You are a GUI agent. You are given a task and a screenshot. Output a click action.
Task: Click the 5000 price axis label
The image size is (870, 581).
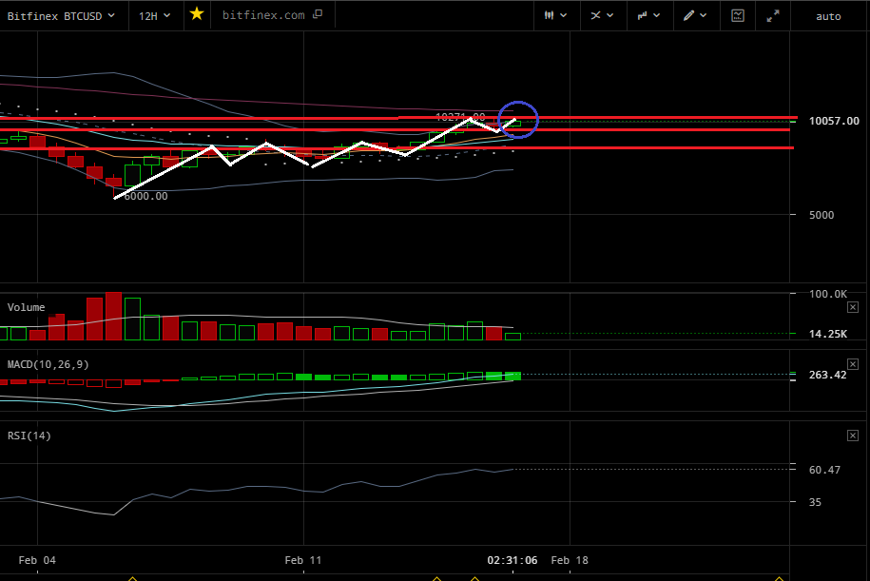[822, 215]
